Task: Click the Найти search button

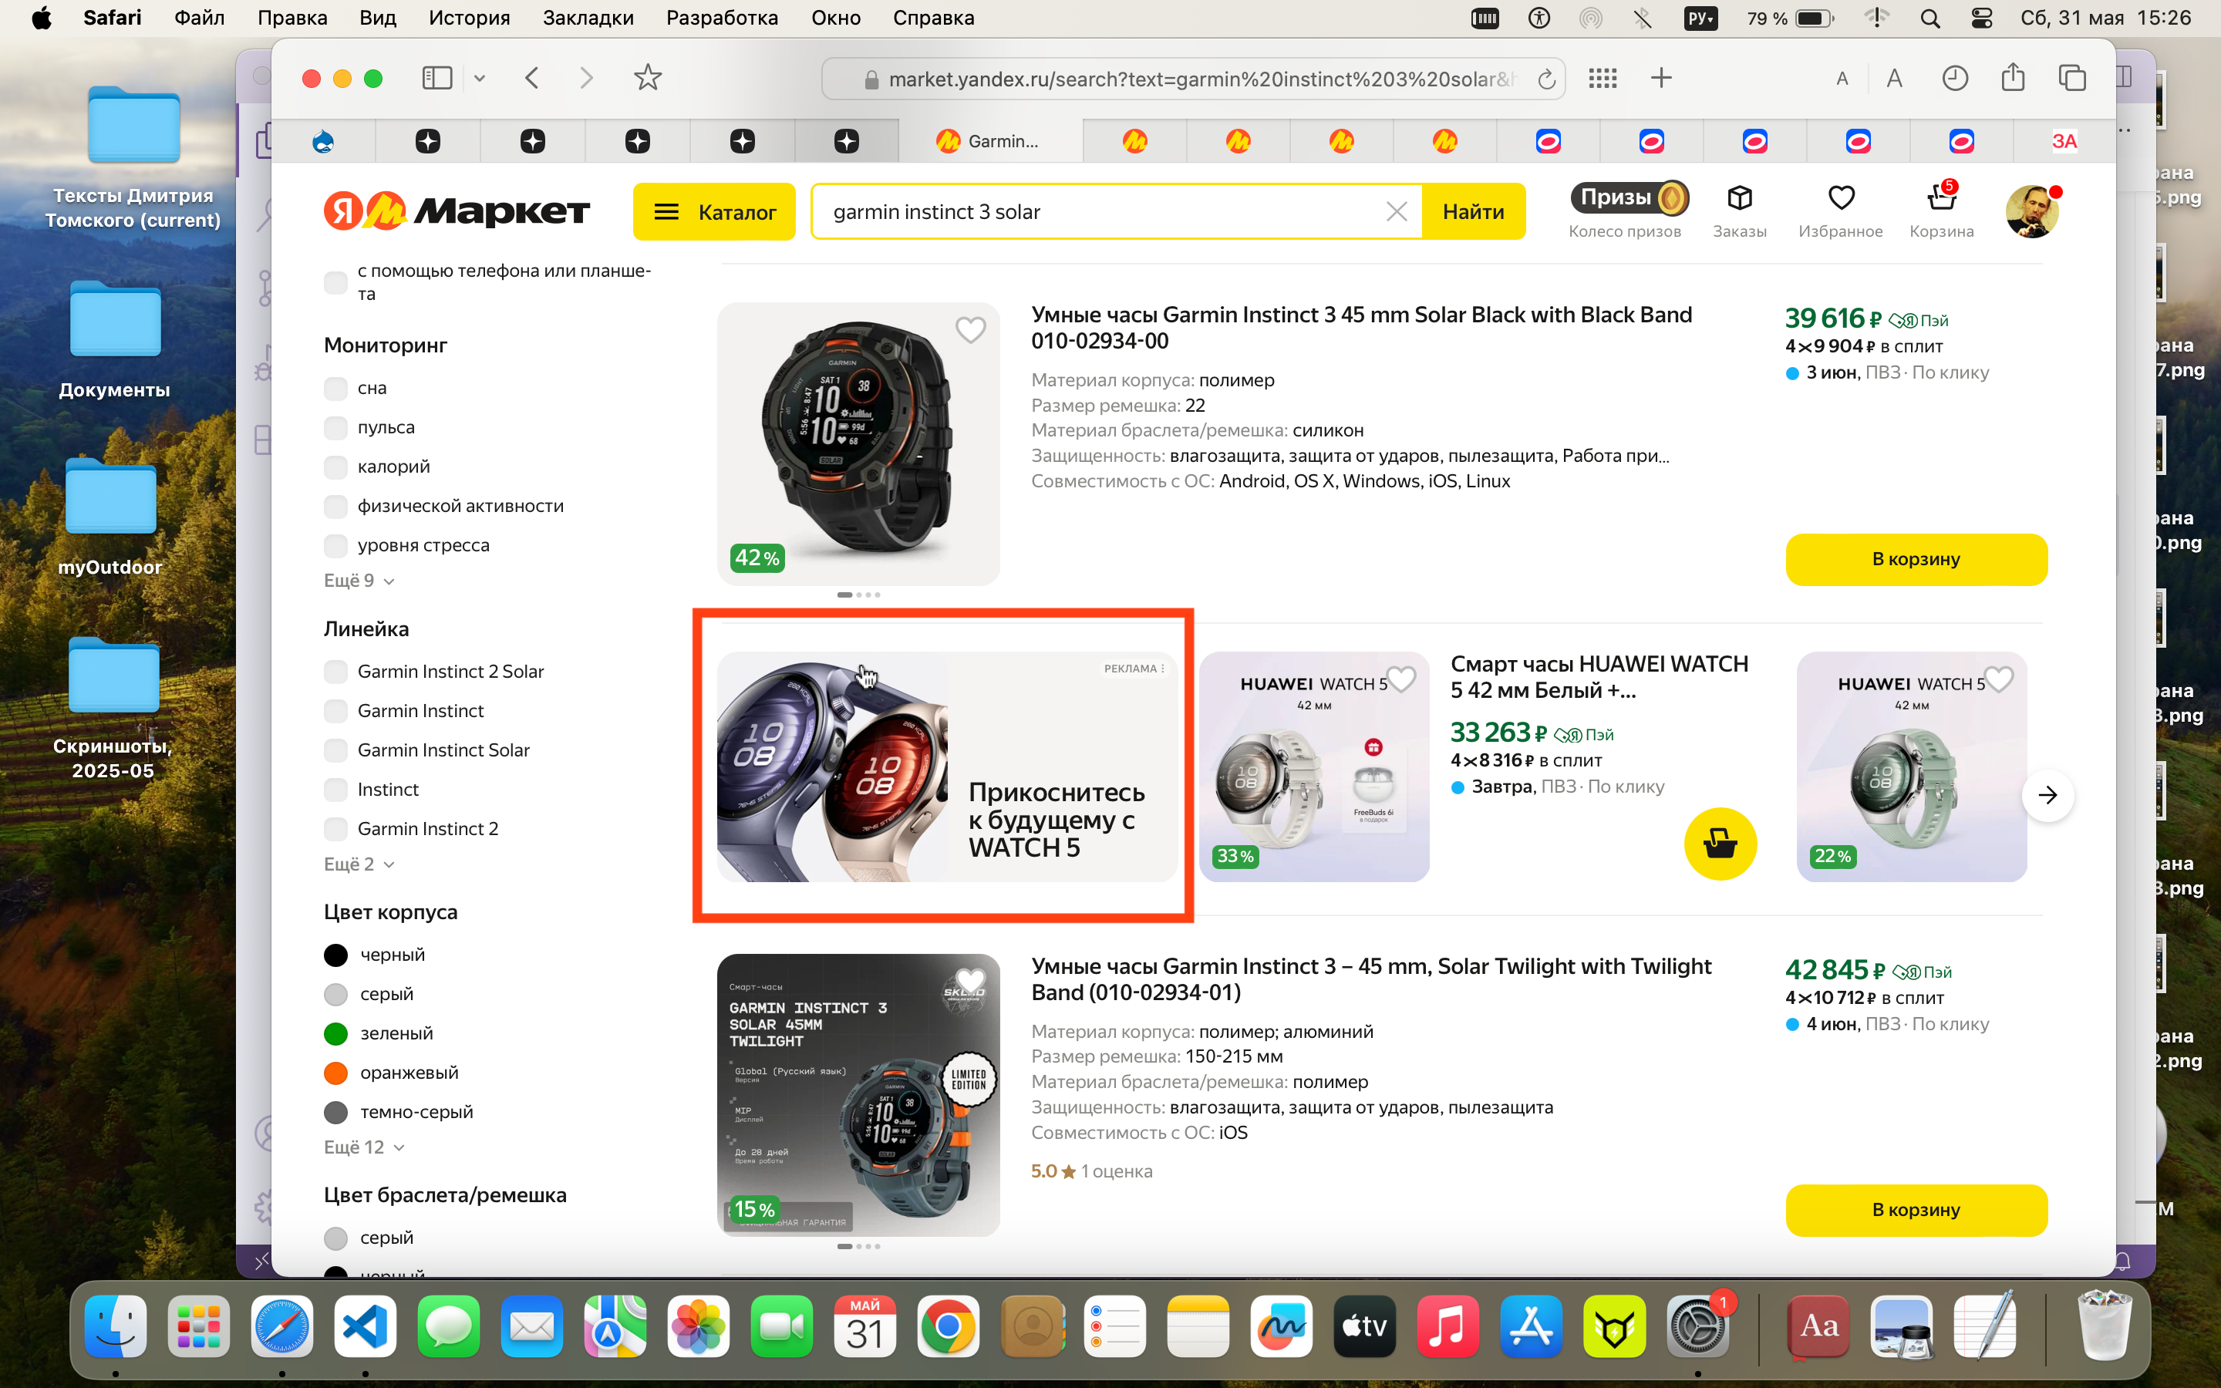Action: click(x=1473, y=212)
